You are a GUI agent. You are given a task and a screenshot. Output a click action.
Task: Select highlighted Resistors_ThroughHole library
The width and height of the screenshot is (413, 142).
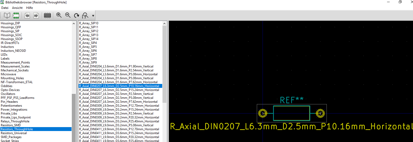pos(36,129)
